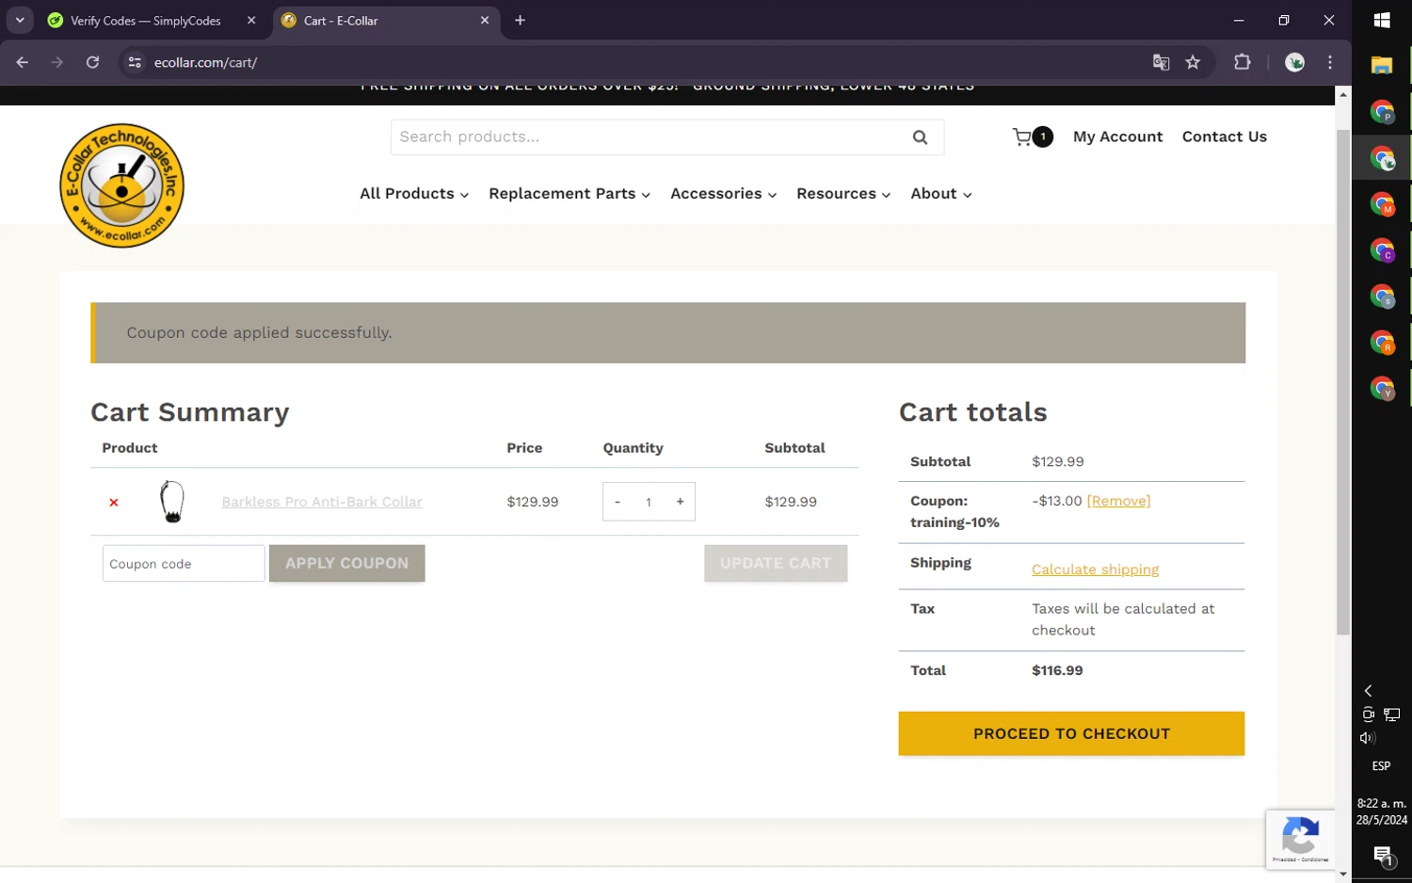This screenshot has height=883, width=1412.
Task: Open Chrome three-dot menu
Action: (x=1330, y=62)
